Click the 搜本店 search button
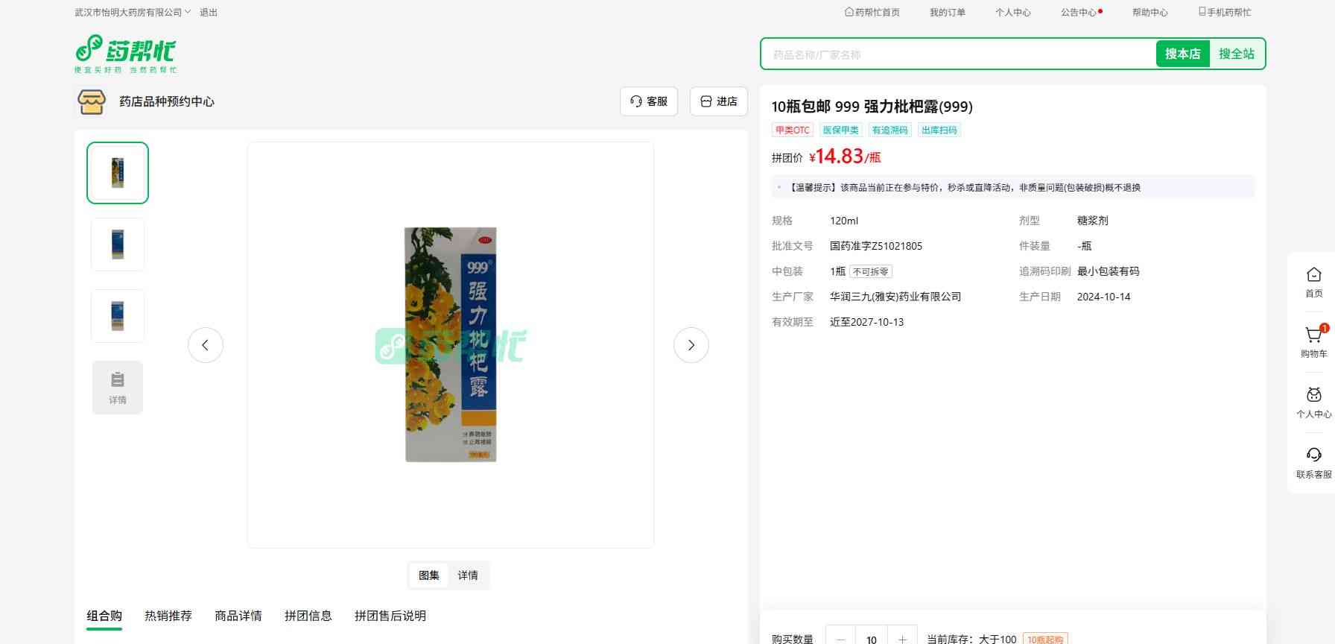The width and height of the screenshot is (1335, 644). pos(1182,54)
